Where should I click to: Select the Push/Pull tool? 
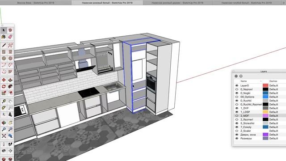10,80
